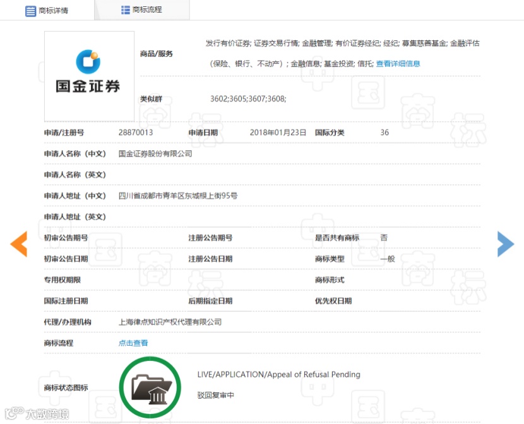524x424 pixels.
Task: Select the 商标类型 value 一般
Action: click(x=388, y=259)
